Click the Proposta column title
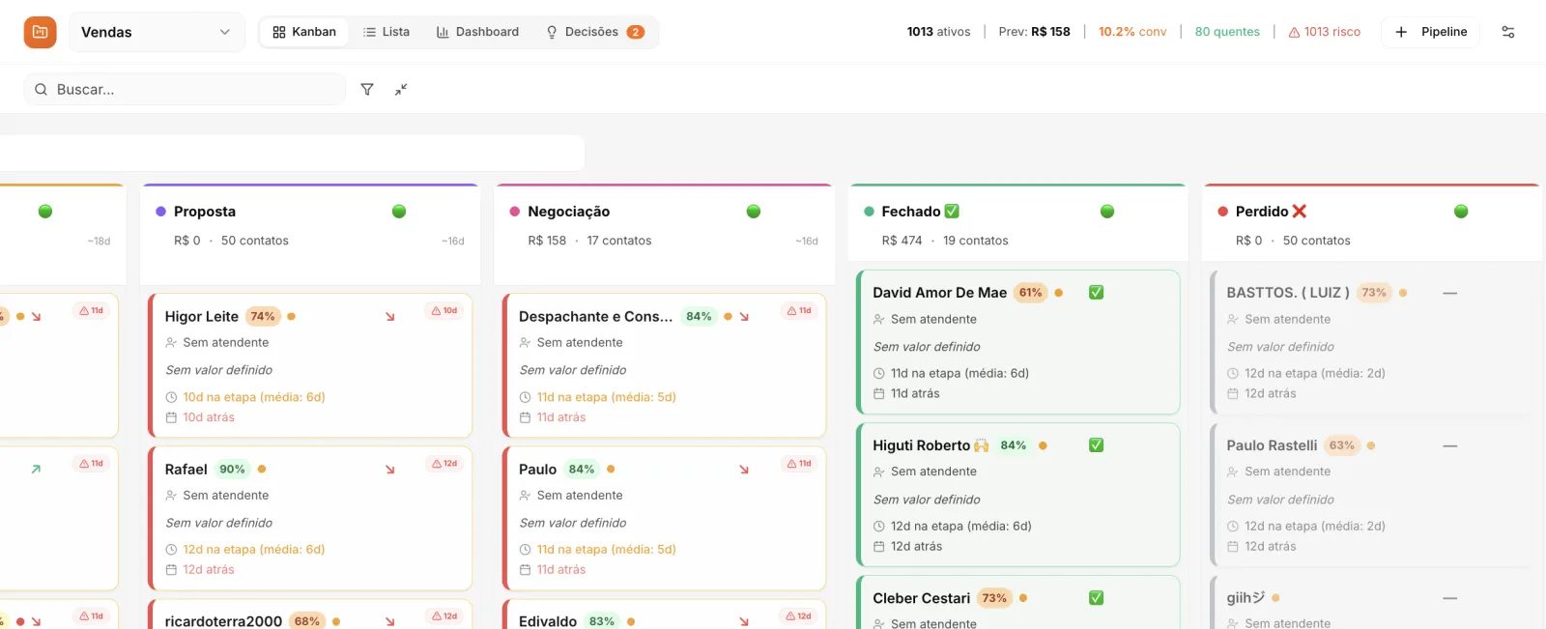 (x=205, y=212)
